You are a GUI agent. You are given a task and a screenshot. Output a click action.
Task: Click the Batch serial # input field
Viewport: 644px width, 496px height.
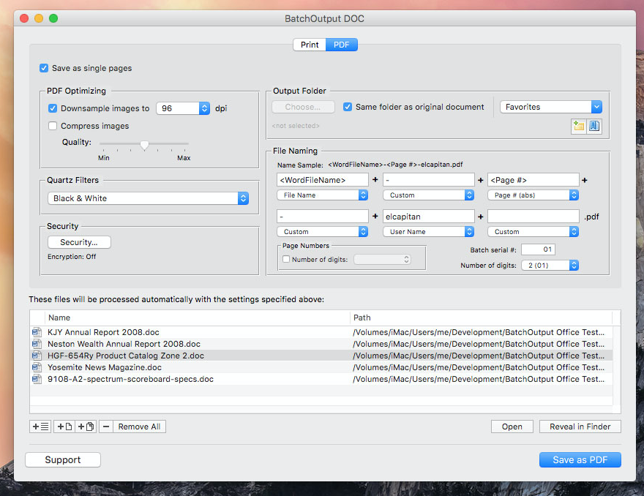[538, 250]
